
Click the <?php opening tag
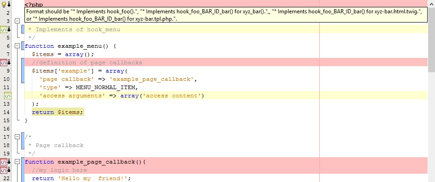[34, 5]
